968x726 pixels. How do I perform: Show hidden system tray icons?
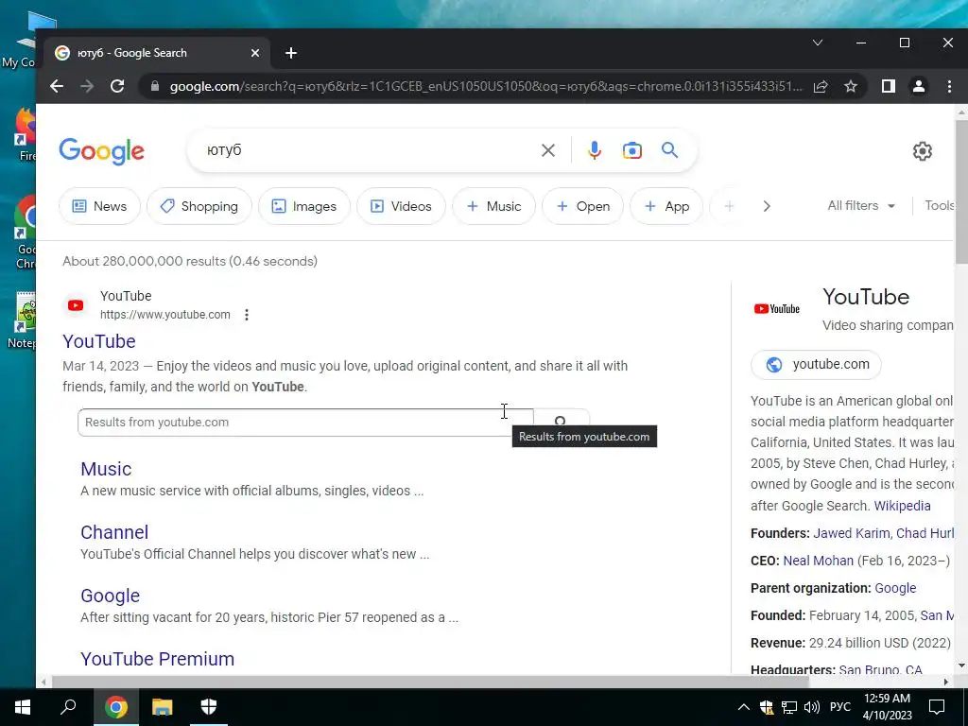(743, 707)
